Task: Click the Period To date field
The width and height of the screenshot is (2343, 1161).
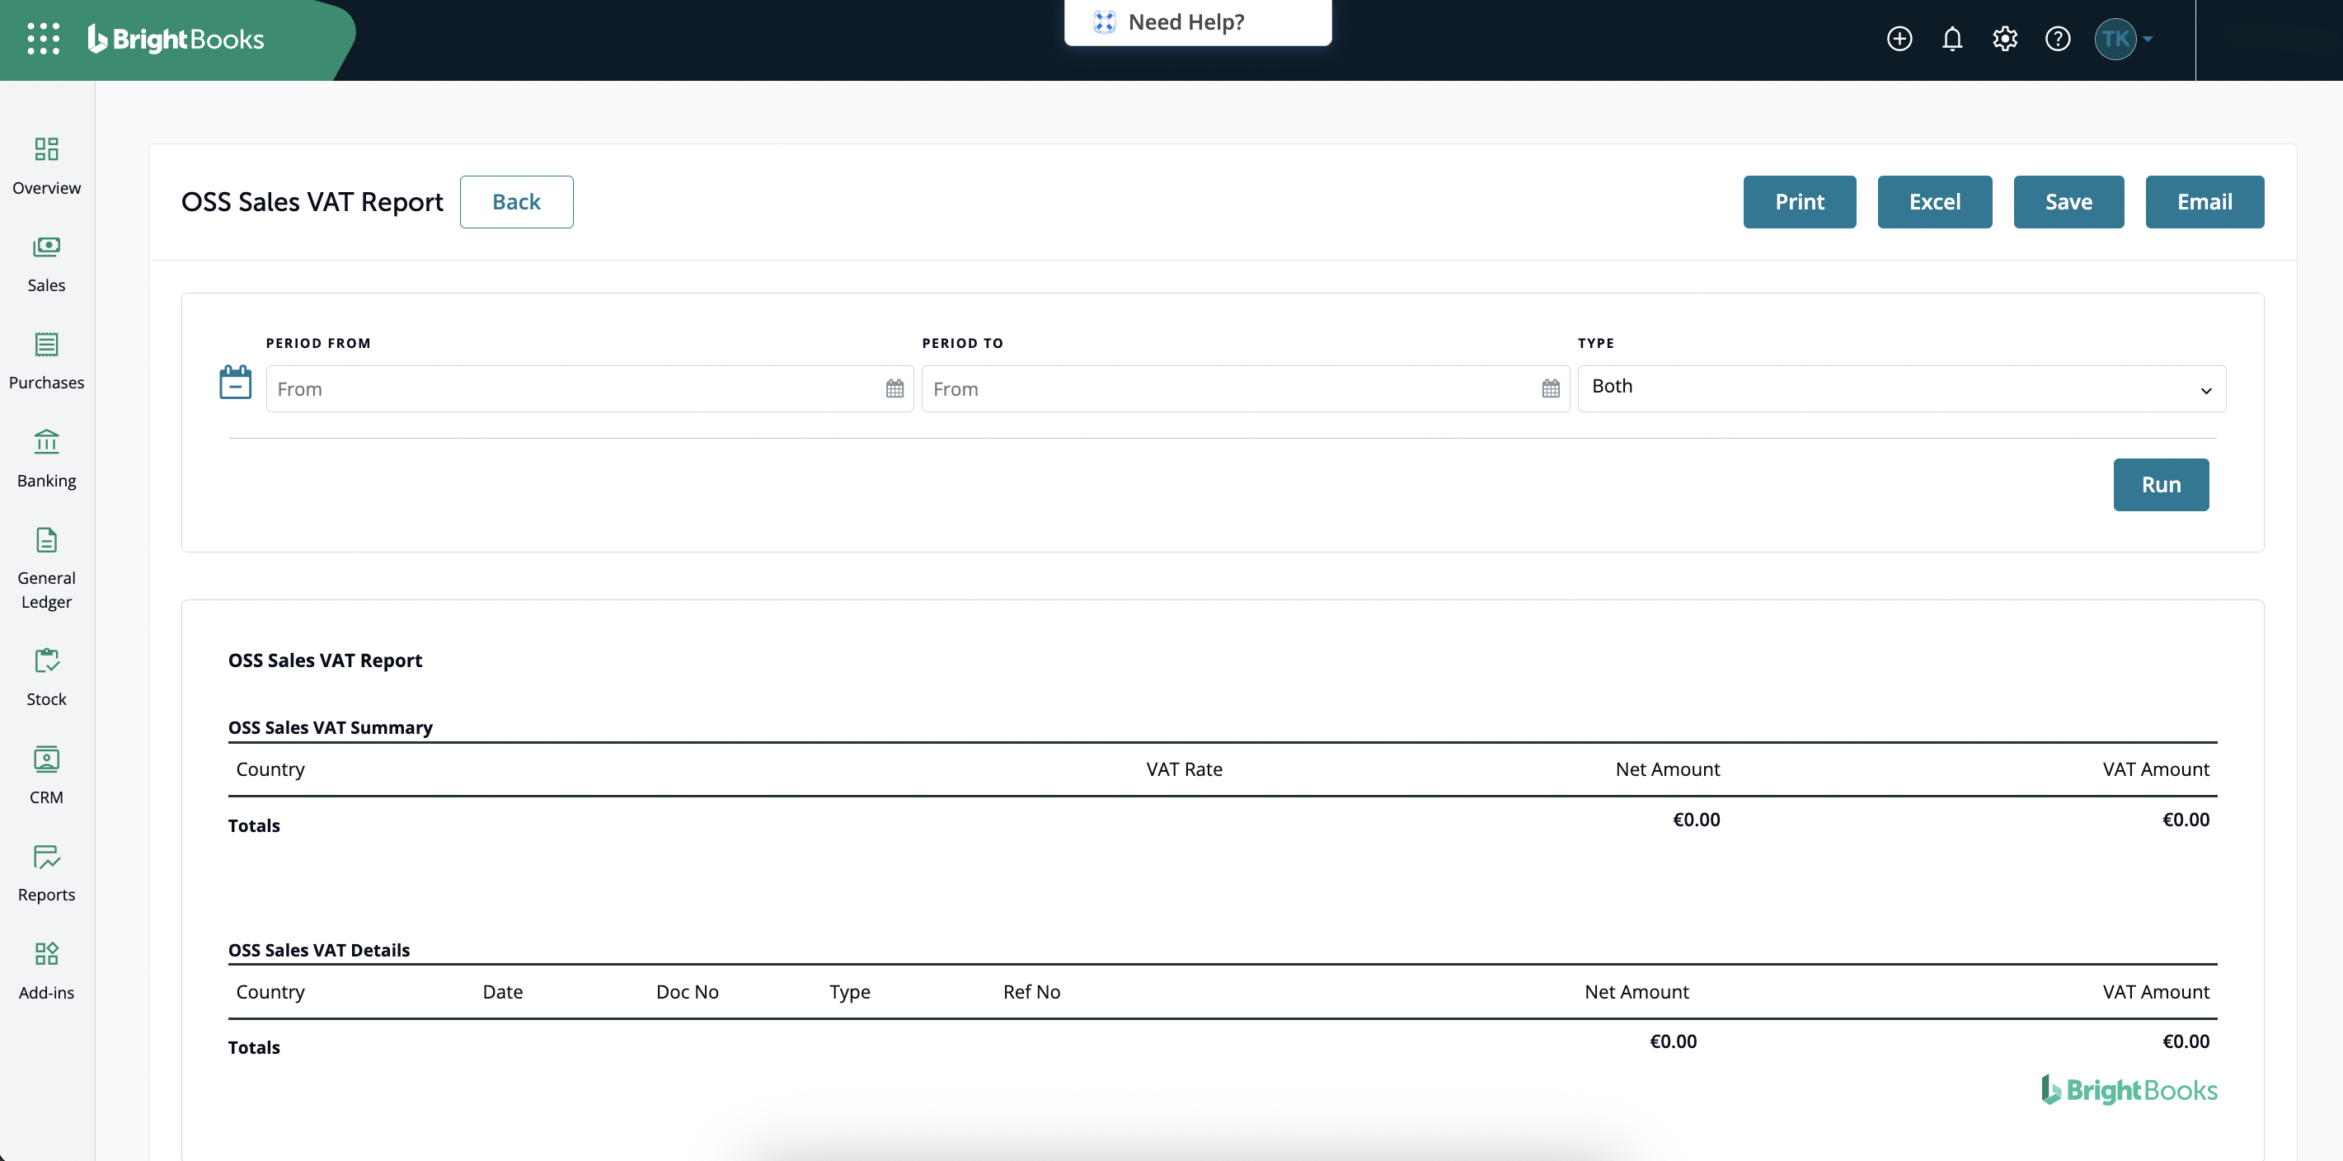Action: [1245, 389]
